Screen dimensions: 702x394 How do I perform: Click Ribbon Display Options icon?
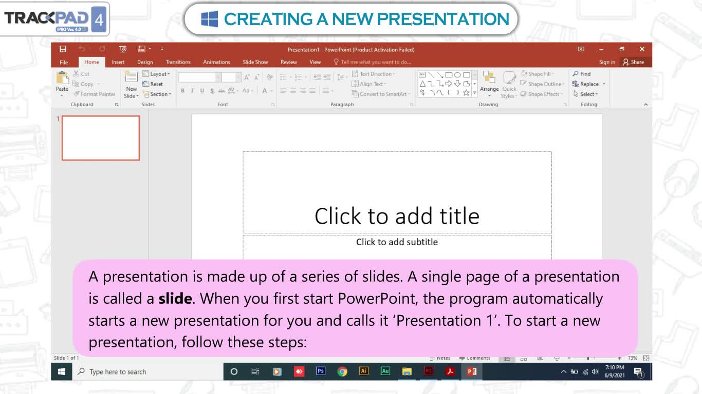point(581,49)
